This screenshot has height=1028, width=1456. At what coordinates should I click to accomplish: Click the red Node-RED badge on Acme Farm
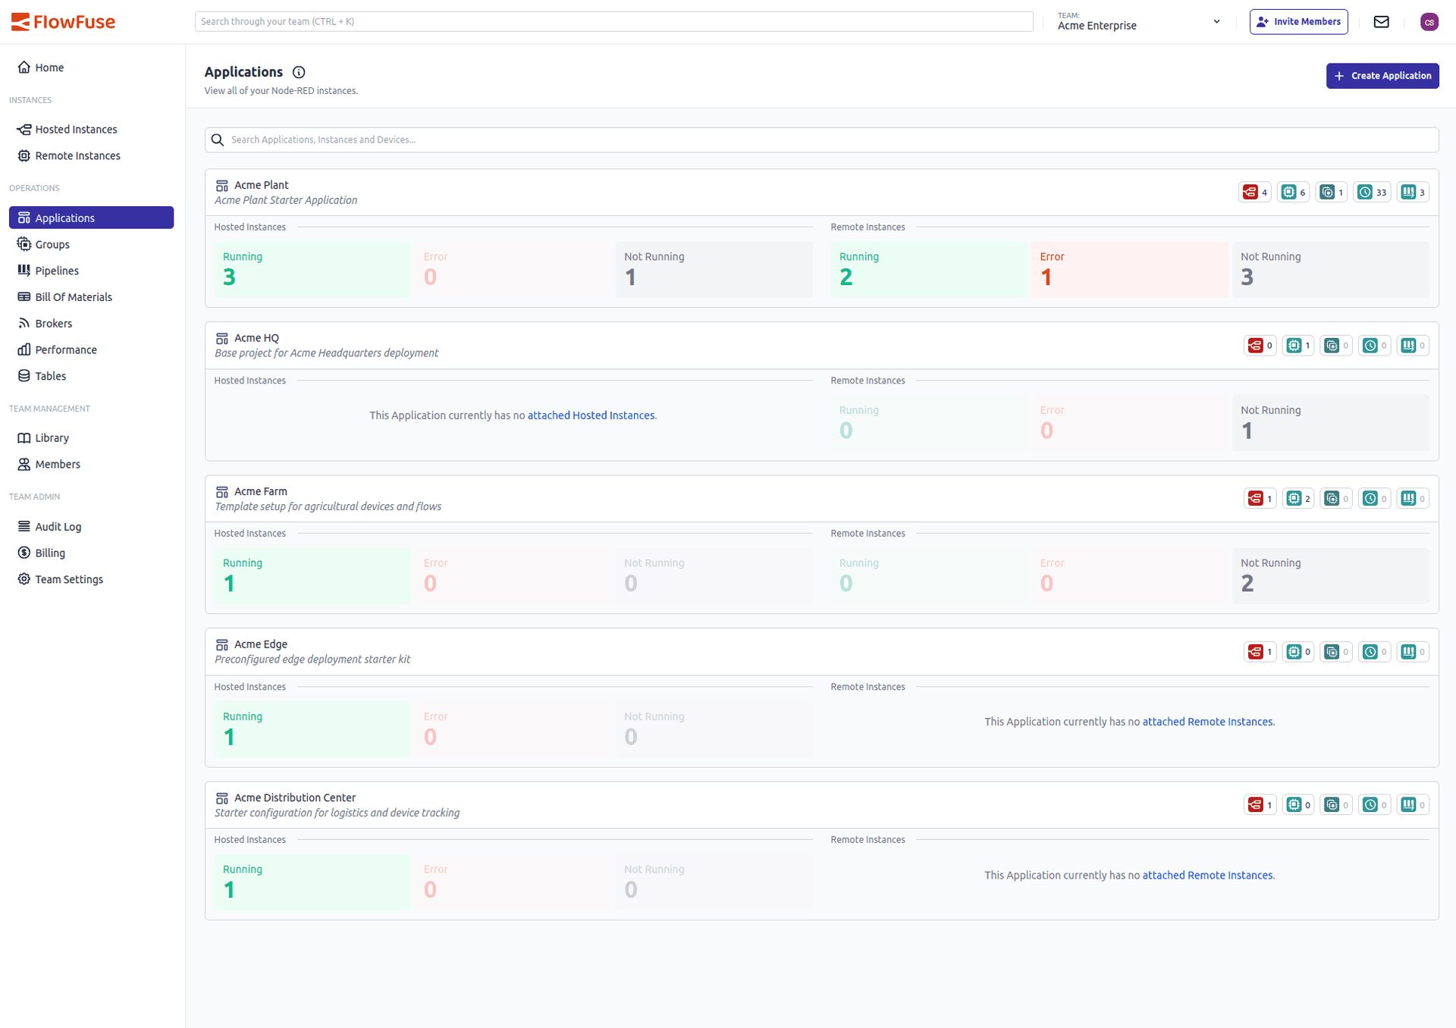point(1259,498)
